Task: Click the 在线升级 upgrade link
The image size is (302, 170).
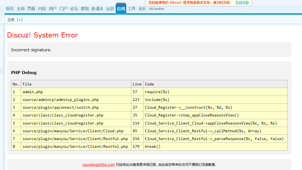Action: 242,2
